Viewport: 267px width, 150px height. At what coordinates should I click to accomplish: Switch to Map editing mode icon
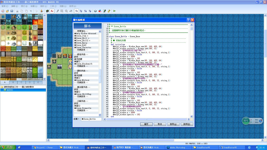pos(47,11)
